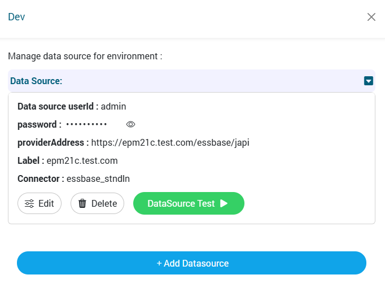Viewport: 385px width, 292px height.
Task: Click the Dev dialog title
Action: (x=16, y=17)
